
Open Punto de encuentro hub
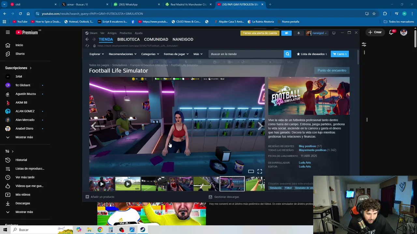(332, 70)
